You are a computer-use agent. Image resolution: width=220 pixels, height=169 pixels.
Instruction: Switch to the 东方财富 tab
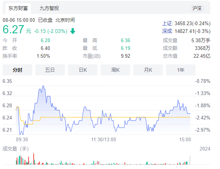click(x=18, y=9)
